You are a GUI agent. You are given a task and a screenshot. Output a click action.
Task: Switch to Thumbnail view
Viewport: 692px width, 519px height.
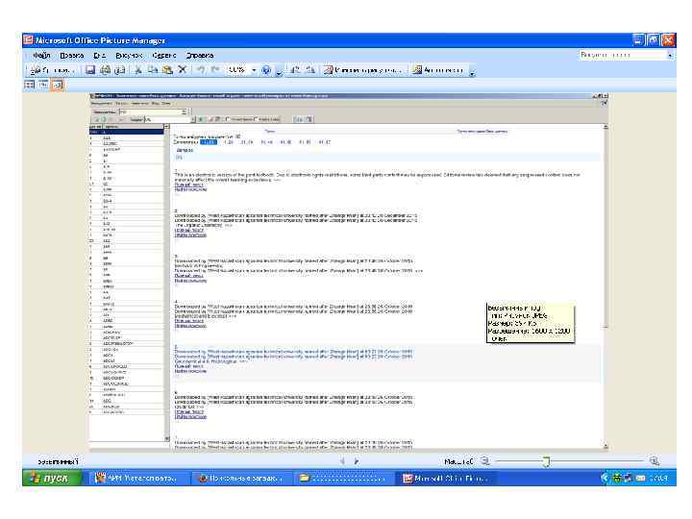(x=29, y=85)
